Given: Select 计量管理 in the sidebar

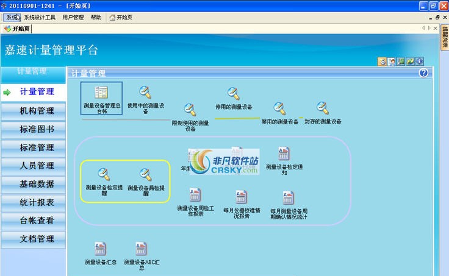Looking at the screenshot, I should 33,92.
